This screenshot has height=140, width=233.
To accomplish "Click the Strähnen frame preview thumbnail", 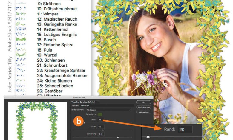I will (x=21, y=3).
